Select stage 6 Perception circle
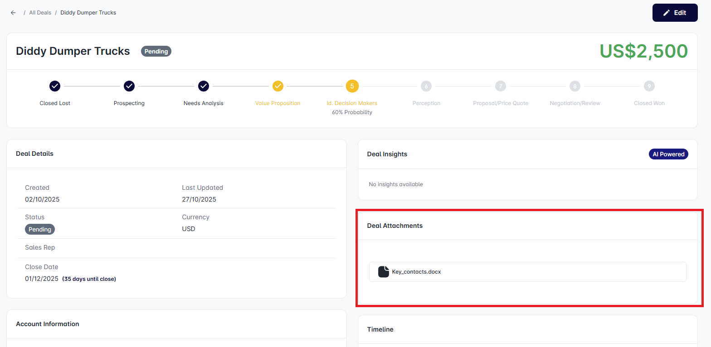Screen dimensions: 711x347 tap(426, 86)
